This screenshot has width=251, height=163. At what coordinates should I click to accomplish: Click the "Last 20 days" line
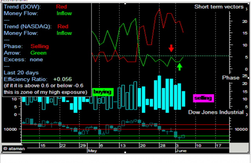(21, 72)
